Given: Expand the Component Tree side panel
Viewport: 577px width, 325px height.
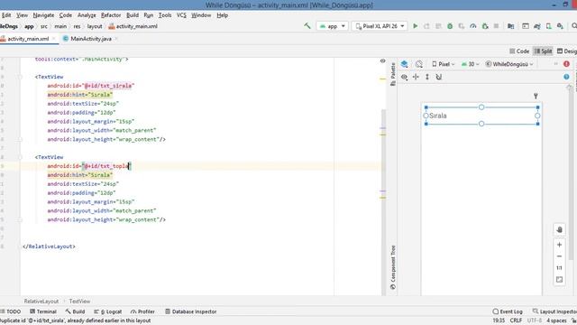Looking at the screenshot, I should 393,267.
